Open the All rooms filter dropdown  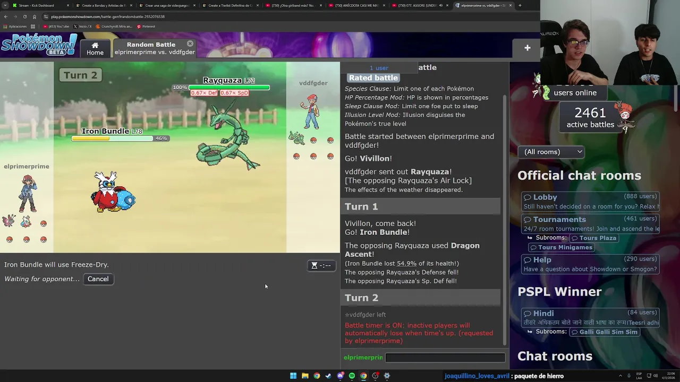click(551, 152)
